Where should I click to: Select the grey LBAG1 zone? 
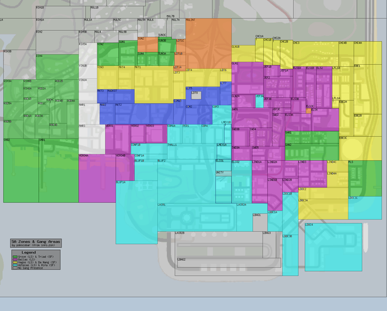260,222
